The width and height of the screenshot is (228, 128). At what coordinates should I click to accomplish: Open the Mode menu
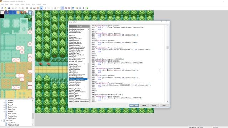(17, 5)
